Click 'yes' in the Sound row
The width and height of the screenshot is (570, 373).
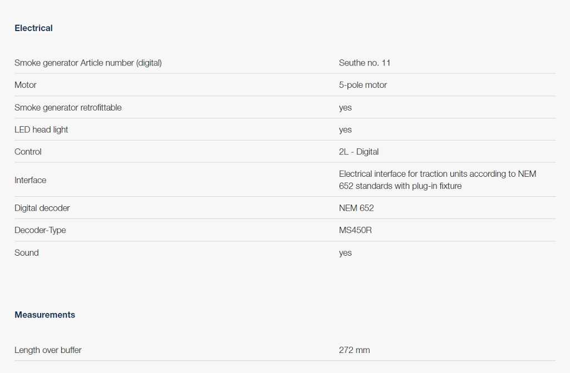tap(345, 253)
